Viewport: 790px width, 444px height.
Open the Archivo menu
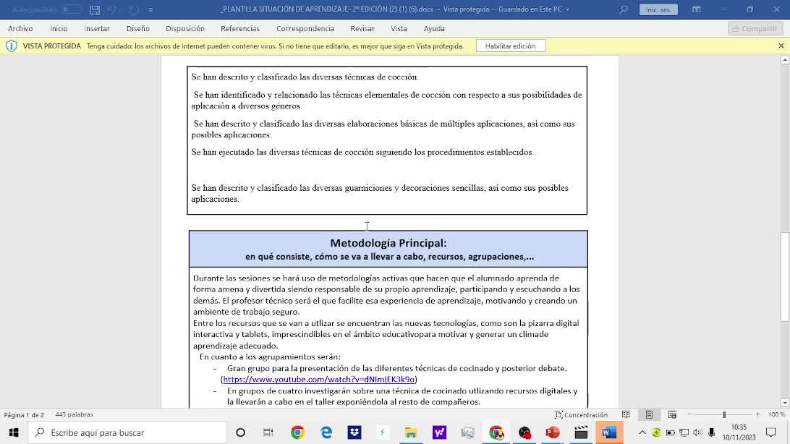pyautogui.click(x=20, y=28)
